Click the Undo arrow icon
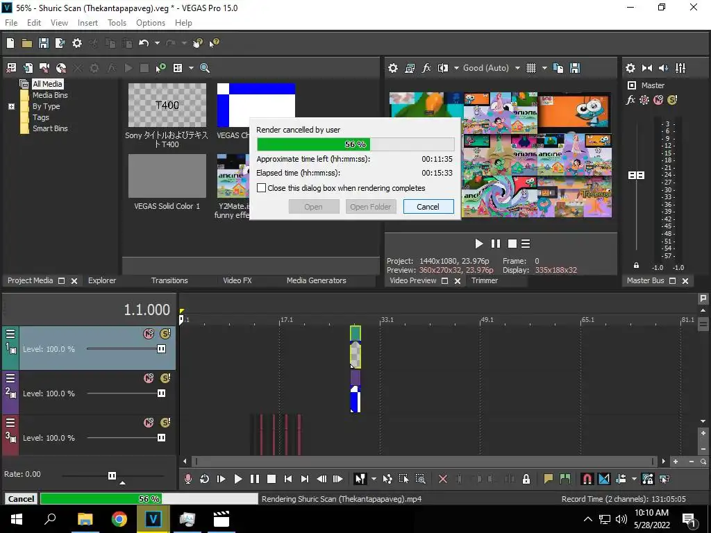 [144, 43]
